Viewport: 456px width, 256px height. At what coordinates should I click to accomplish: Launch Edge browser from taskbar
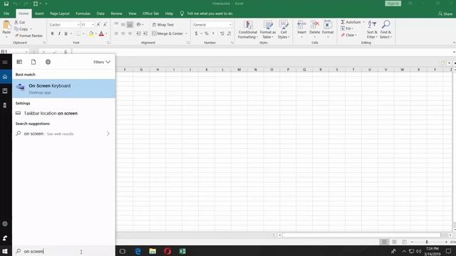[138, 251]
